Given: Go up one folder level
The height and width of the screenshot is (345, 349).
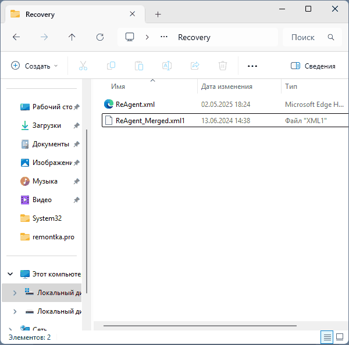Looking at the screenshot, I should coord(72,37).
